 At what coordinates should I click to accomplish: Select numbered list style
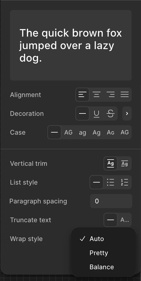(x=125, y=182)
